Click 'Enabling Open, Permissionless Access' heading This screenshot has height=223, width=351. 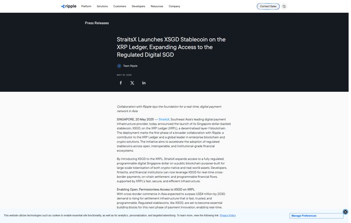tap(155, 190)
